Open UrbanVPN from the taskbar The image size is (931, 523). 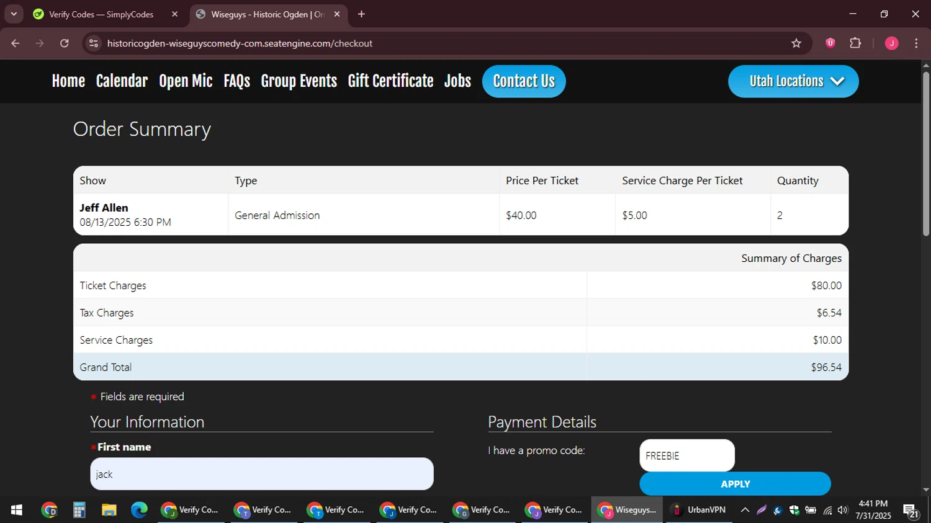pyautogui.click(x=699, y=510)
